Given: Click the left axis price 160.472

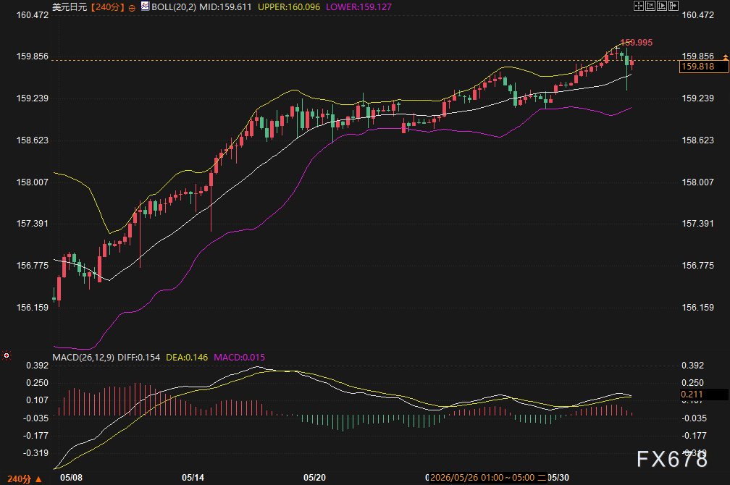Looking at the screenshot, I should point(32,15).
